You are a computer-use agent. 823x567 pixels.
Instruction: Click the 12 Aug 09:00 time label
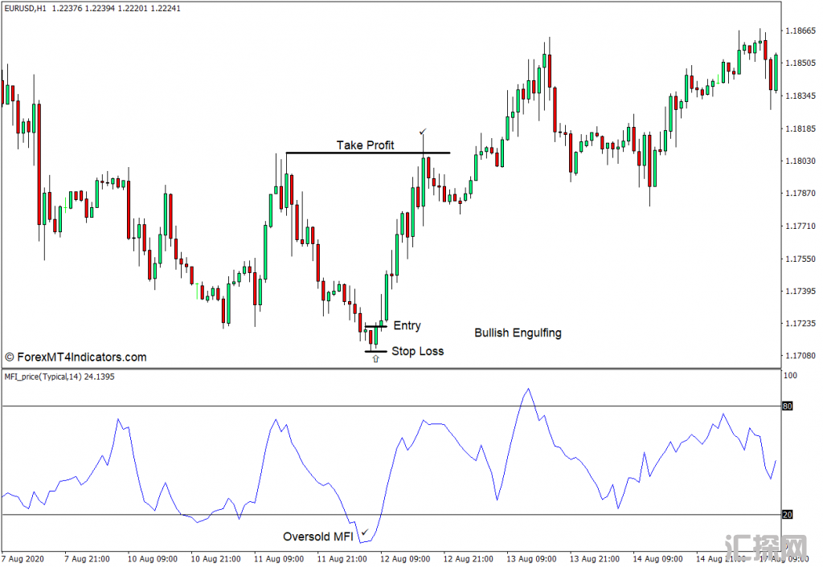[405, 557]
